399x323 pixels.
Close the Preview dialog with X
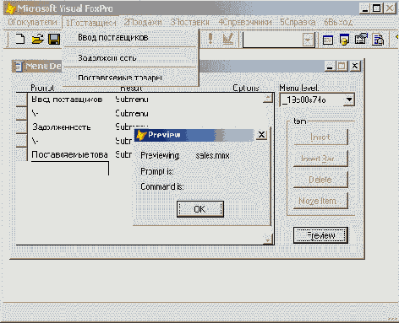(x=261, y=135)
